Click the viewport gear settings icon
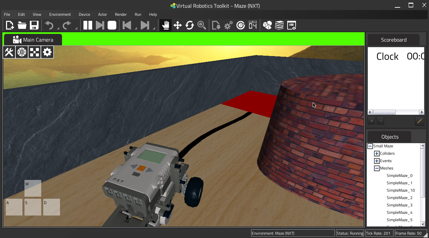 tap(47, 52)
